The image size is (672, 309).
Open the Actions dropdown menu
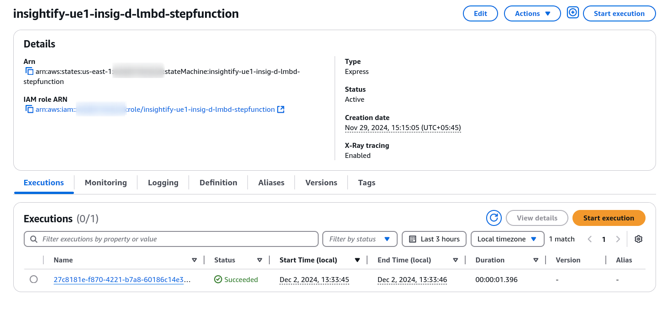532,14
